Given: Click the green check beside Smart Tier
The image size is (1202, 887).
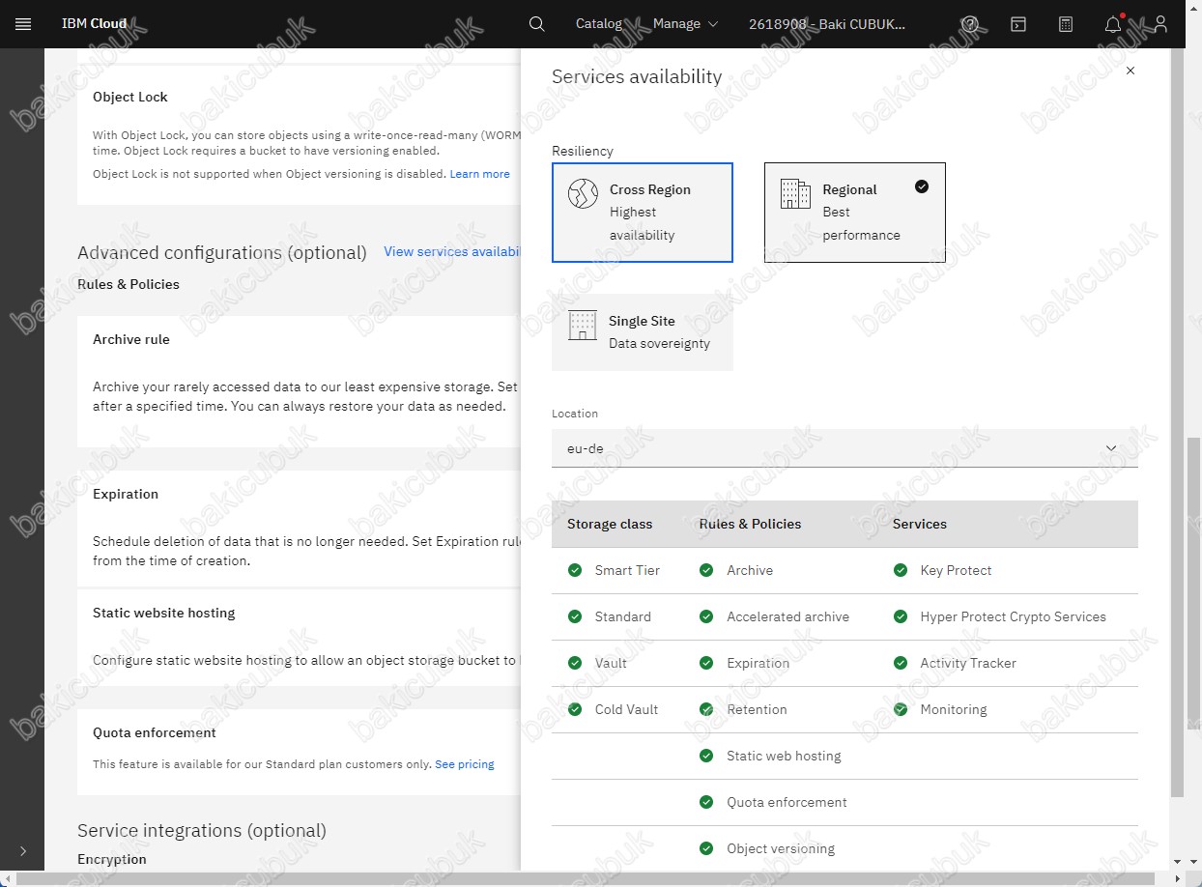Looking at the screenshot, I should click(575, 570).
